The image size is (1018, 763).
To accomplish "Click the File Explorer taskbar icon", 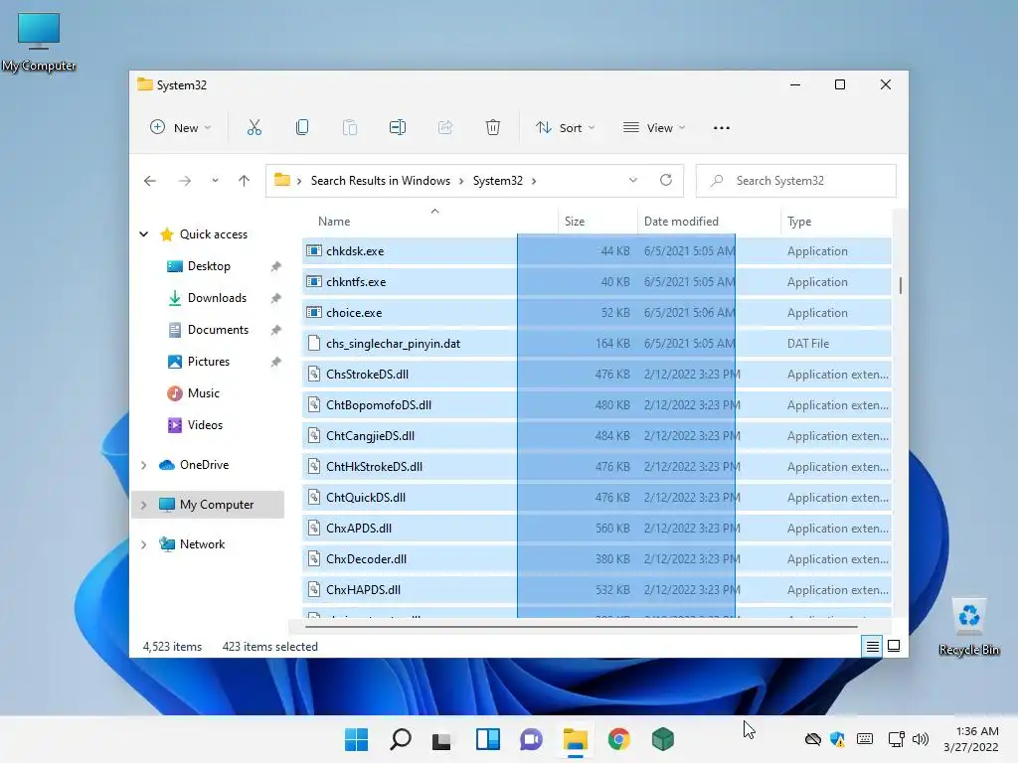I will point(576,739).
